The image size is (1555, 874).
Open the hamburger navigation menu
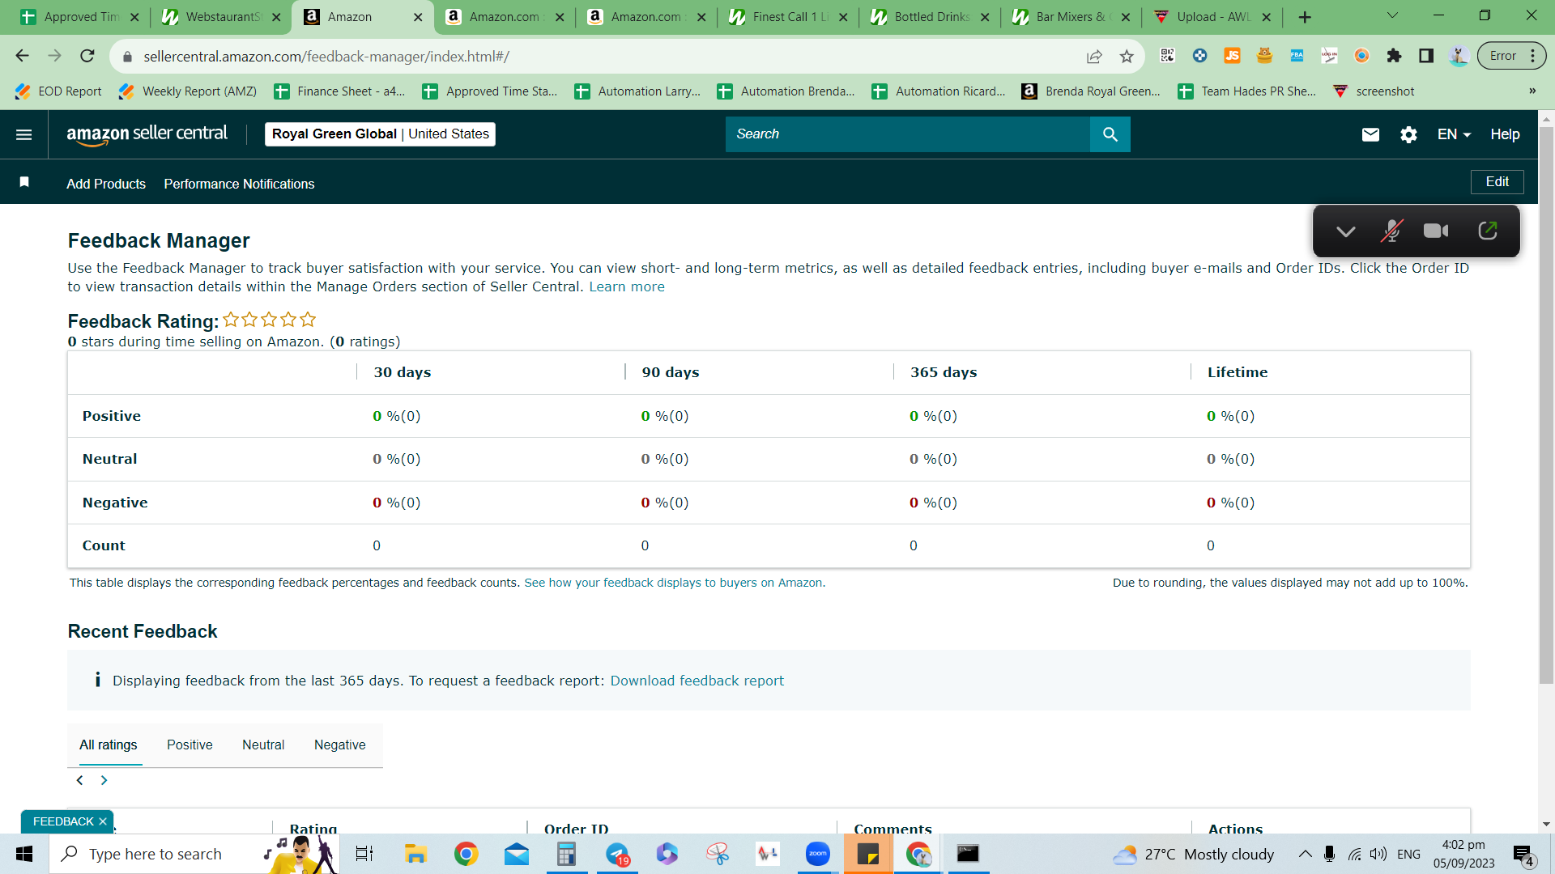[24, 134]
